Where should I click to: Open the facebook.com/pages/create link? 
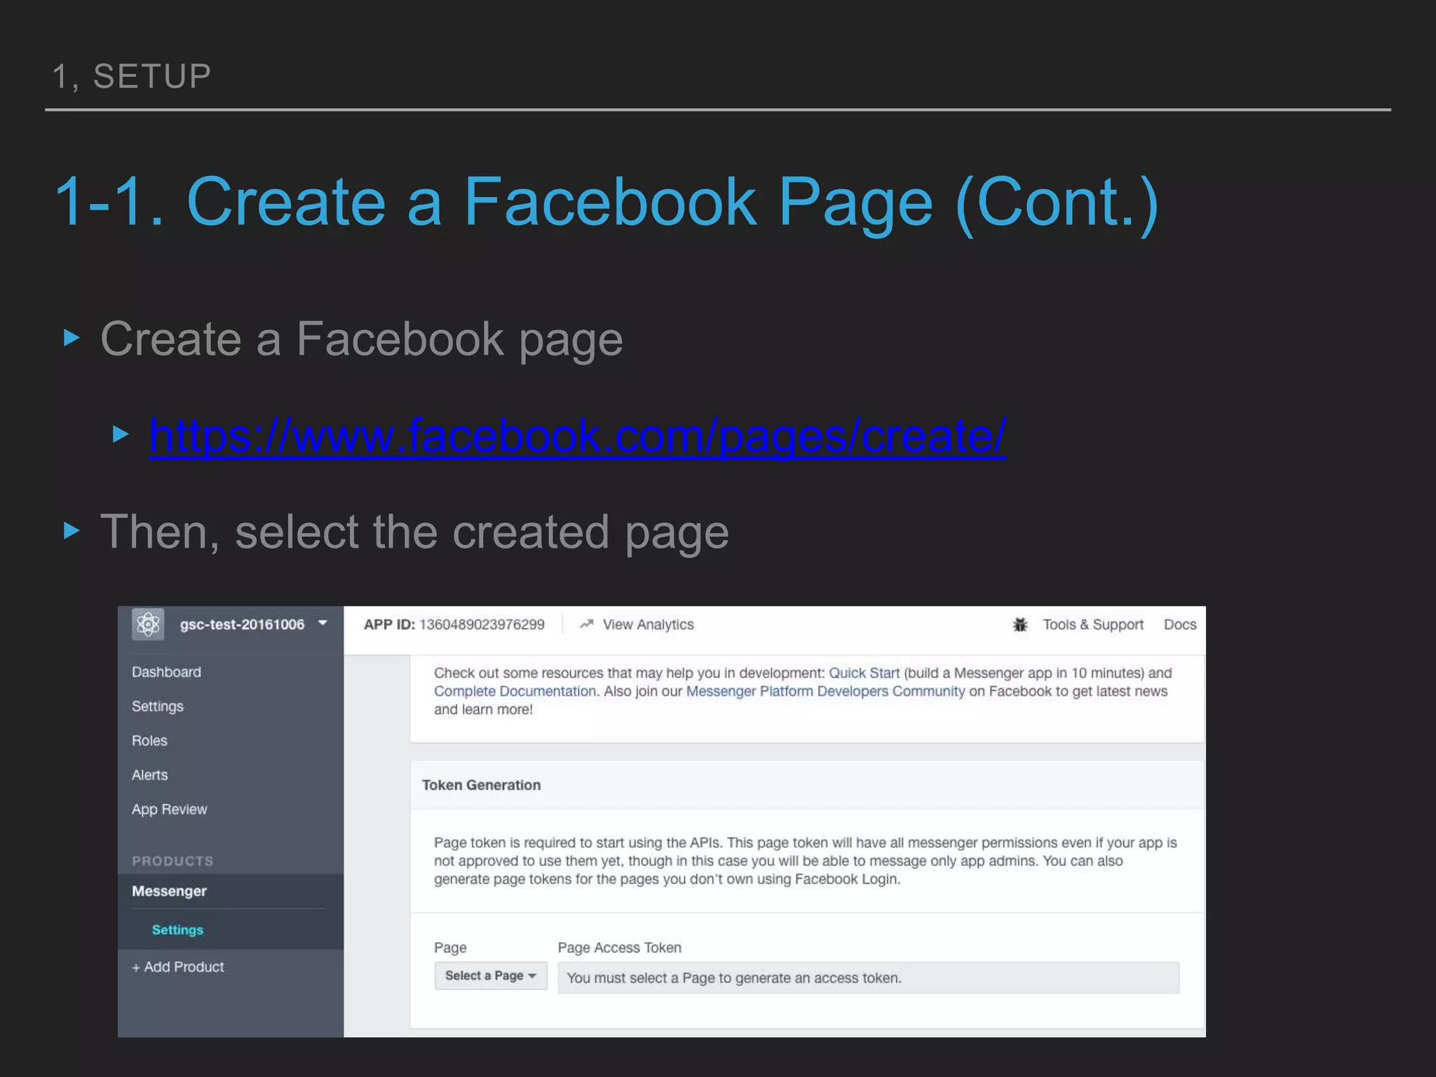[x=578, y=436]
